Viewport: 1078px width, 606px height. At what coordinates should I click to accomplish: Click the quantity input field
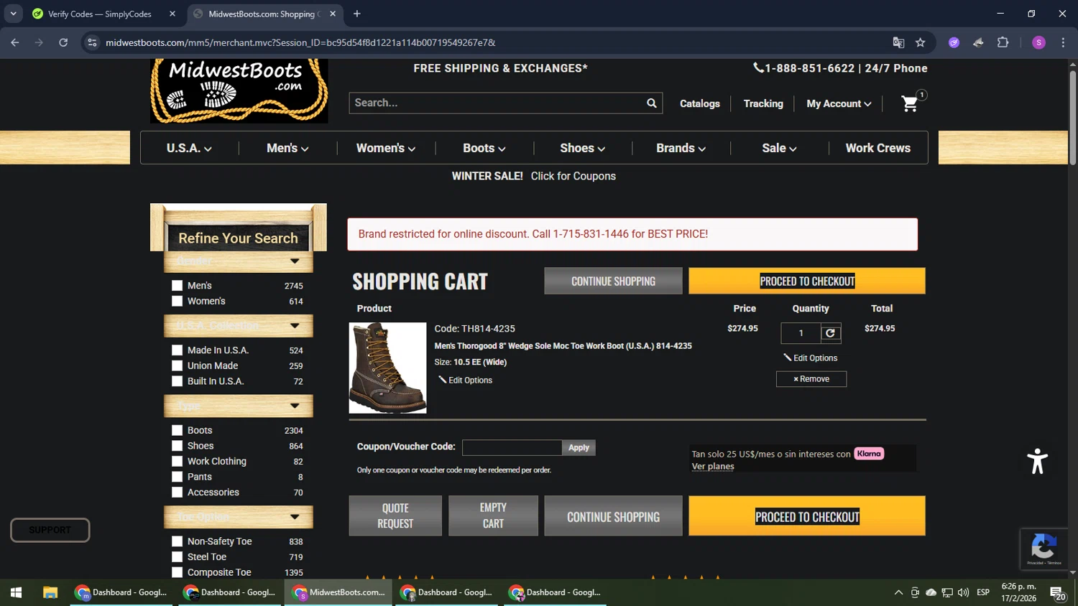point(801,333)
